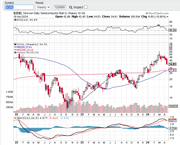Click the Volume 300.8M header value
180x145 pixels.
pos(129,17)
